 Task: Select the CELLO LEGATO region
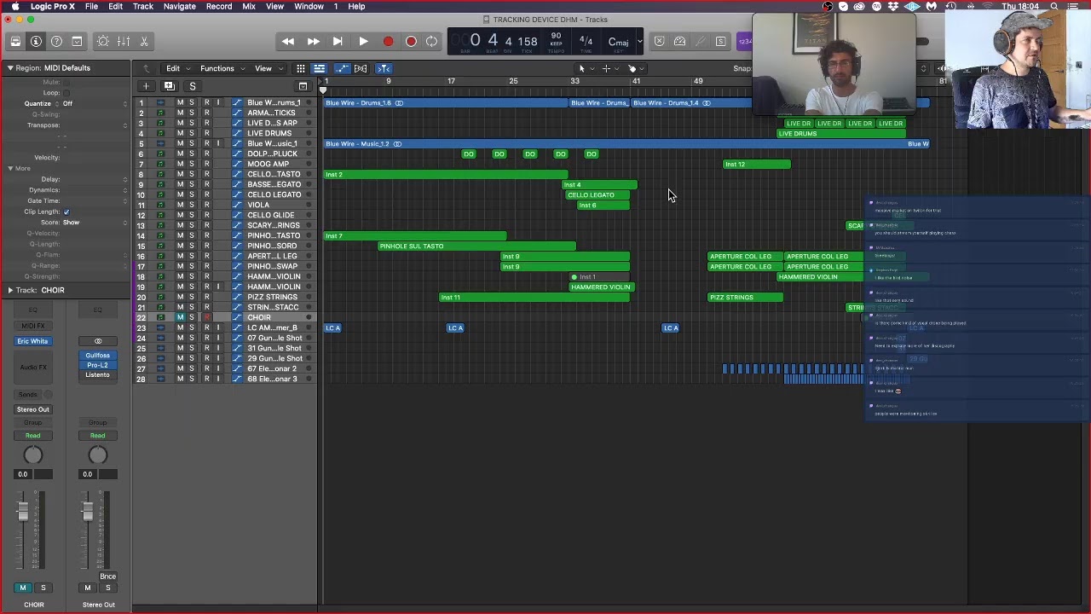pyautogui.click(x=597, y=194)
